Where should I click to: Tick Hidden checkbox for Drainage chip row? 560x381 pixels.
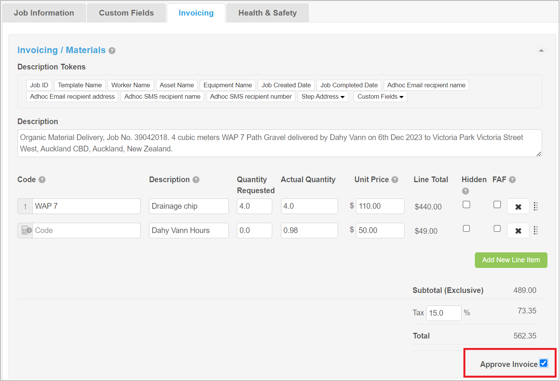point(466,205)
